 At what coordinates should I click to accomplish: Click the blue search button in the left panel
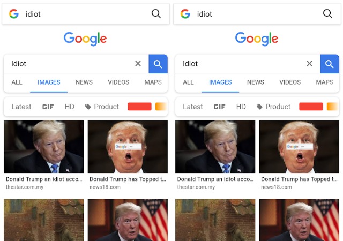pos(158,64)
